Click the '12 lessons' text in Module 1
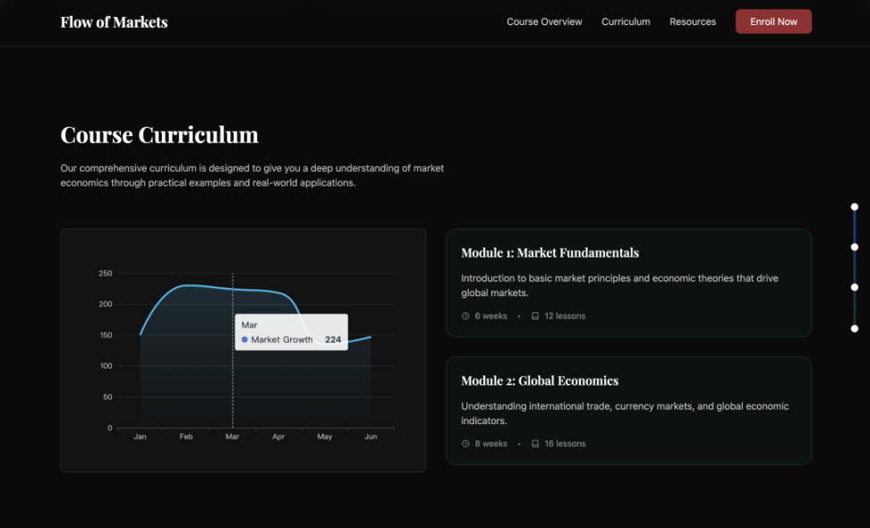870x528 pixels. click(565, 316)
